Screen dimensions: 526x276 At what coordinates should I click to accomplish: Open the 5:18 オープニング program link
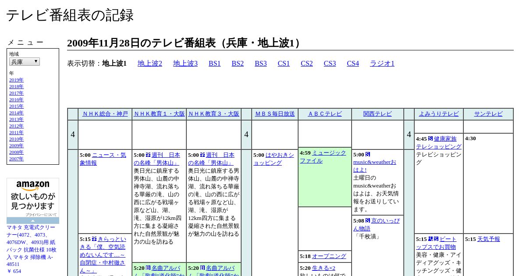coord(329,256)
